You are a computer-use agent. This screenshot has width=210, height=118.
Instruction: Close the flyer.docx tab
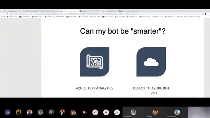click(97, 11)
